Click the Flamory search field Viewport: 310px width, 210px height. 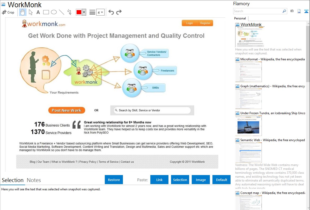[258, 11]
